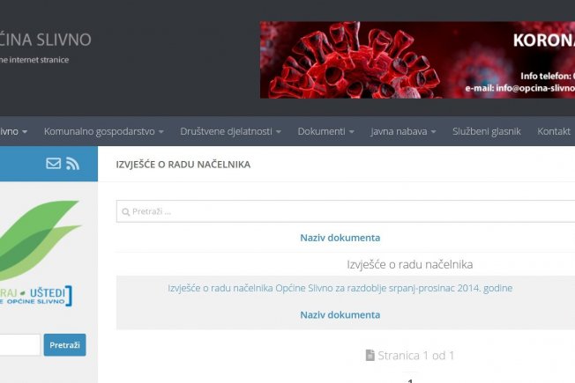Click the bottom Naziv dokumenta footer label
The image size is (575, 383).
(340, 314)
